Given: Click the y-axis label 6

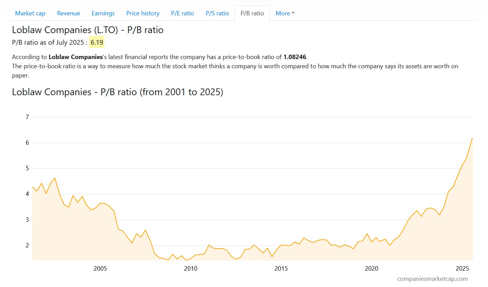Looking at the screenshot, I should click(x=27, y=143).
